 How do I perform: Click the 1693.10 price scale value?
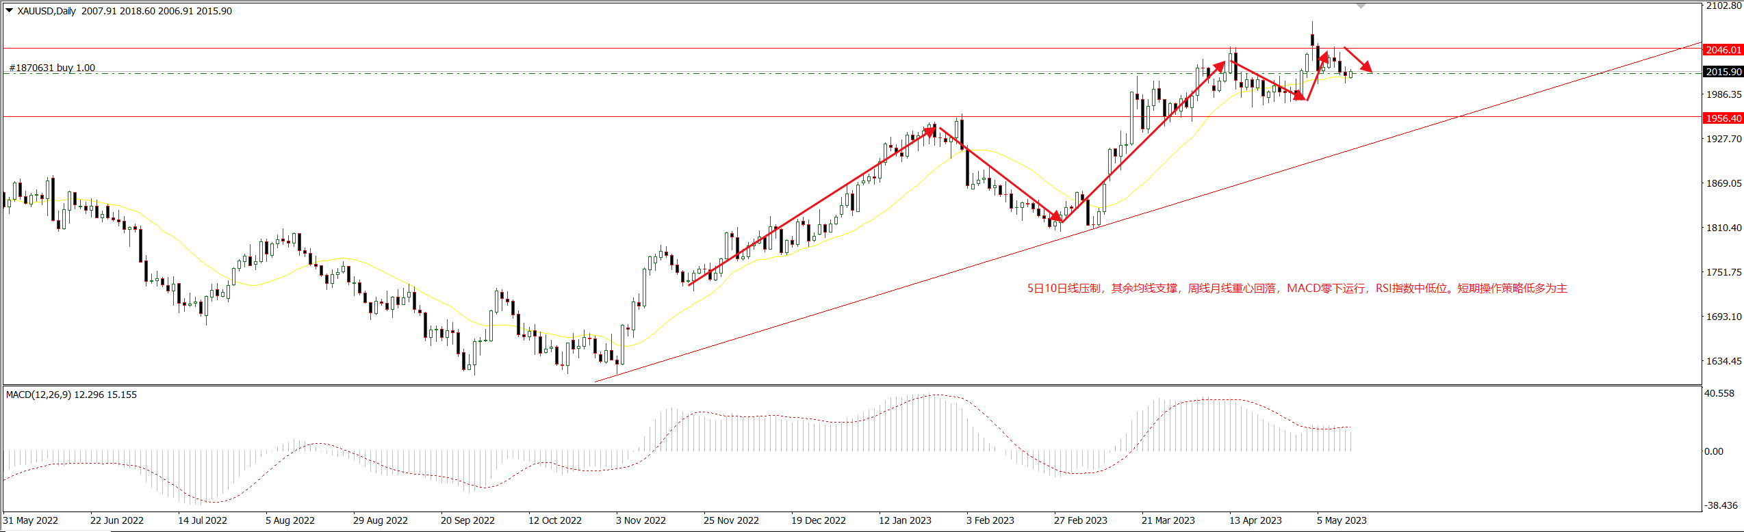[1724, 317]
